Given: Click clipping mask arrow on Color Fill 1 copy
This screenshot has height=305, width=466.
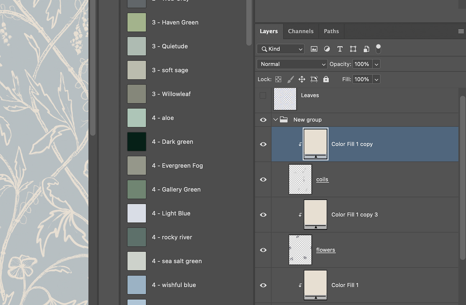Looking at the screenshot, I should 300,144.
